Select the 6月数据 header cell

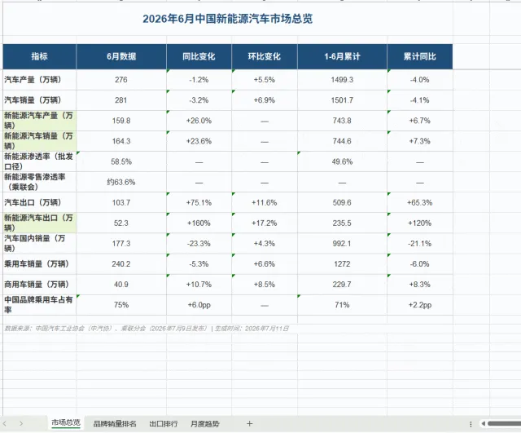click(x=121, y=56)
